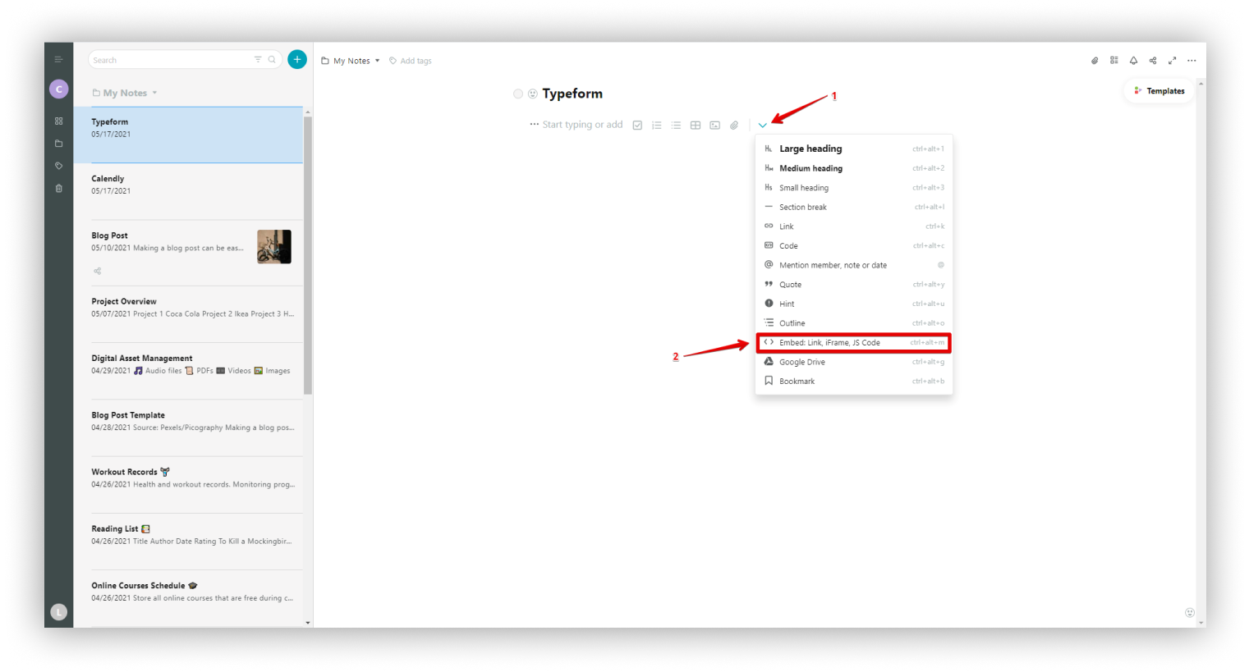Open note attachments with the top-right paperclip
Screen dimensions: 1249x672
coord(1095,61)
